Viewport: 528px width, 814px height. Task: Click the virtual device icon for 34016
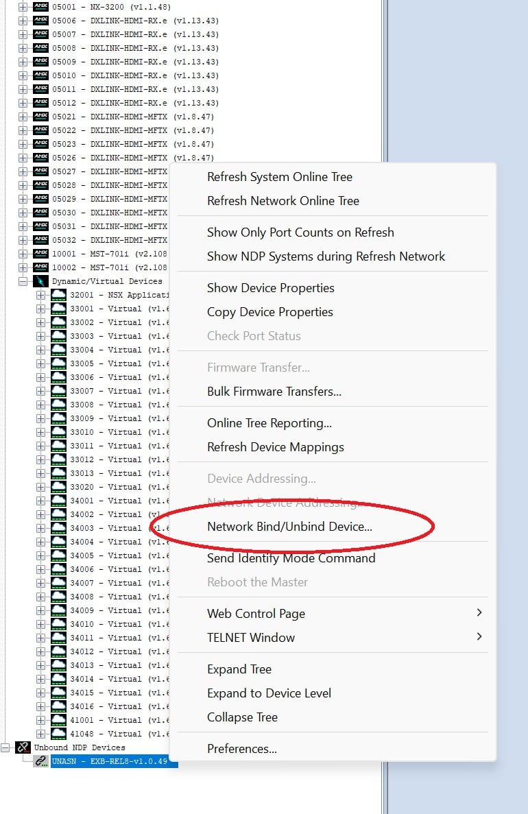coord(59,706)
